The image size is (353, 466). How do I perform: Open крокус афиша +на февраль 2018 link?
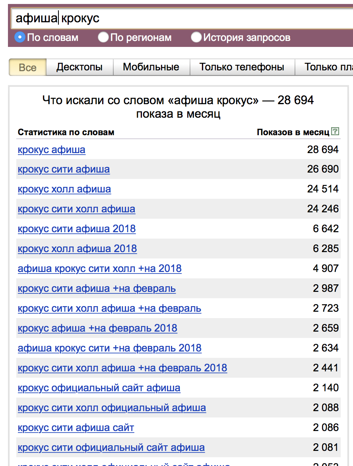[97, 328]
